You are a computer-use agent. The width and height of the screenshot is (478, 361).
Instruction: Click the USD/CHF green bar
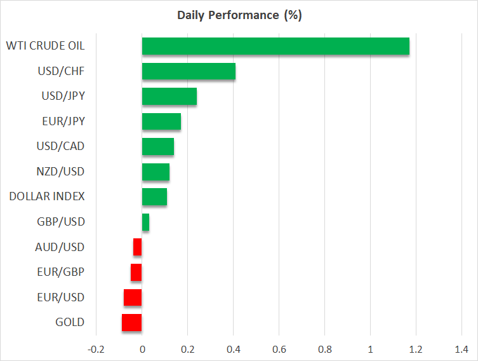pyautogui.click(x=189, y=71)
